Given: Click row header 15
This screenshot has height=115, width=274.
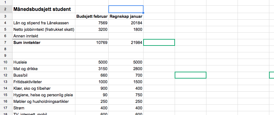Looking at the screenshot, I should point(6,95).
